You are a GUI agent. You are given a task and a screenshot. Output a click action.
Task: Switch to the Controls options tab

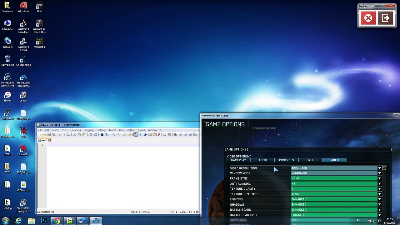(286, 160)
